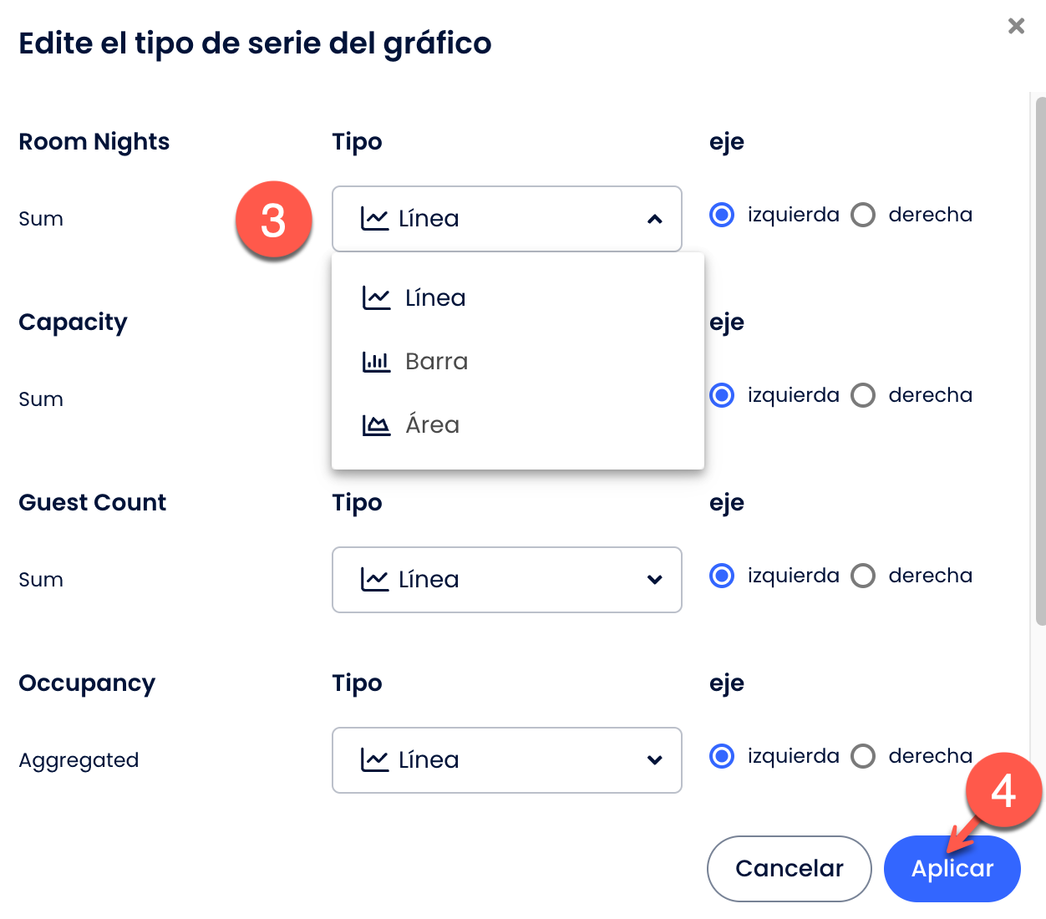Image resolution: width=1046 pixels, height=919 pixels.
Task: Choose the Barra option in the open dropdown list
Action: (x=518, y=361)
